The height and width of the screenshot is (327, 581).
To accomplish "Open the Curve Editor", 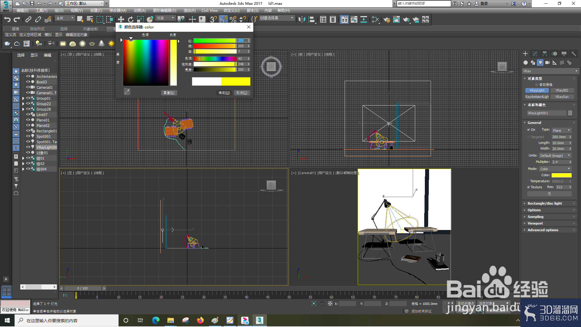I will click(x=354, y=20).
